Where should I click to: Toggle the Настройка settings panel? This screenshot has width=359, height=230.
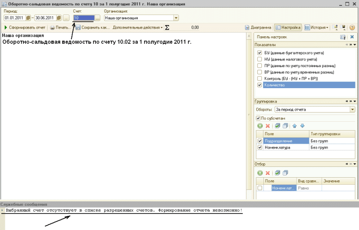coord(288,27)
